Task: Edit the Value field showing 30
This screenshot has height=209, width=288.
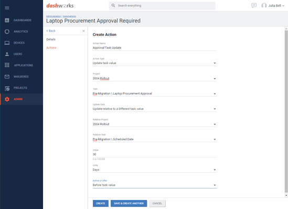Action: click(154, 154)
